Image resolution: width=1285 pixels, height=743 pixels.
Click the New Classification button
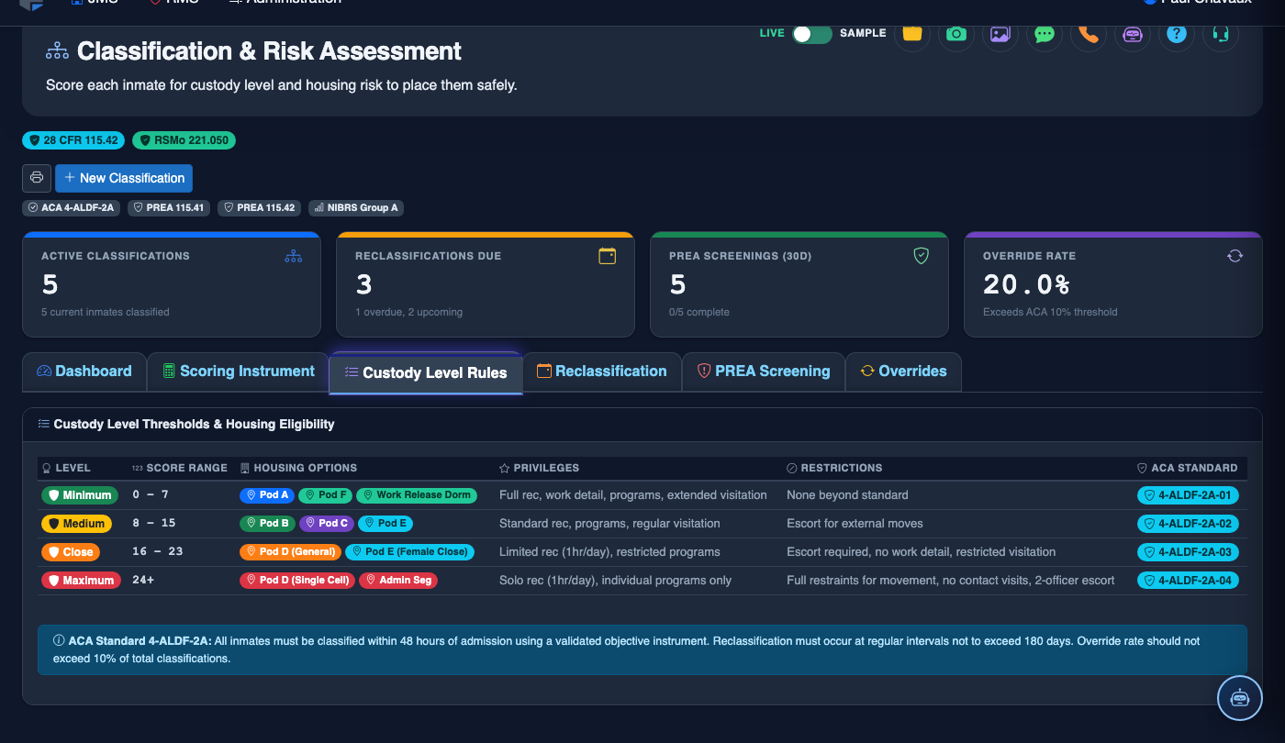[124, 178]
